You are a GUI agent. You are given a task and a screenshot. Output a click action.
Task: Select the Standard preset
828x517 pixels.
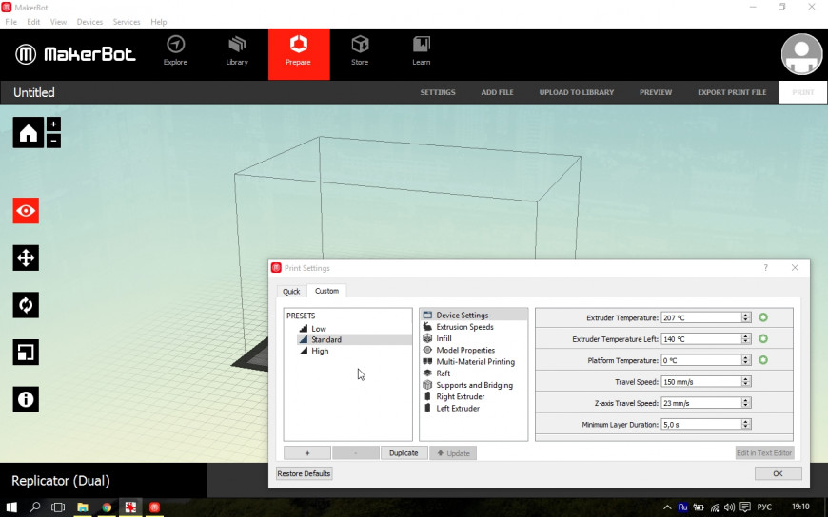[x=354, y=339]
